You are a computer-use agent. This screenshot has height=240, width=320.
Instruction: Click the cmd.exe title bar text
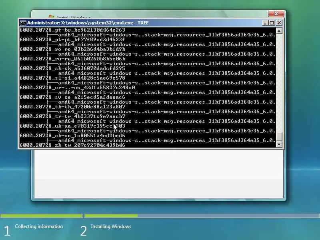pos(88,23)
